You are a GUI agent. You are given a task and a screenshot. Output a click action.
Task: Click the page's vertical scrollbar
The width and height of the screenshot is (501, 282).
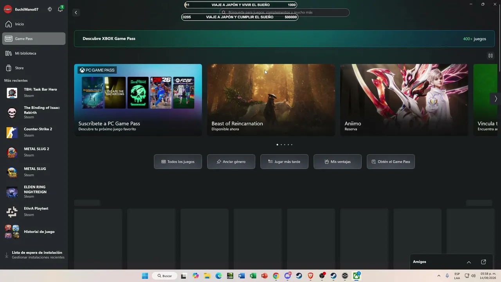(499, 47)
